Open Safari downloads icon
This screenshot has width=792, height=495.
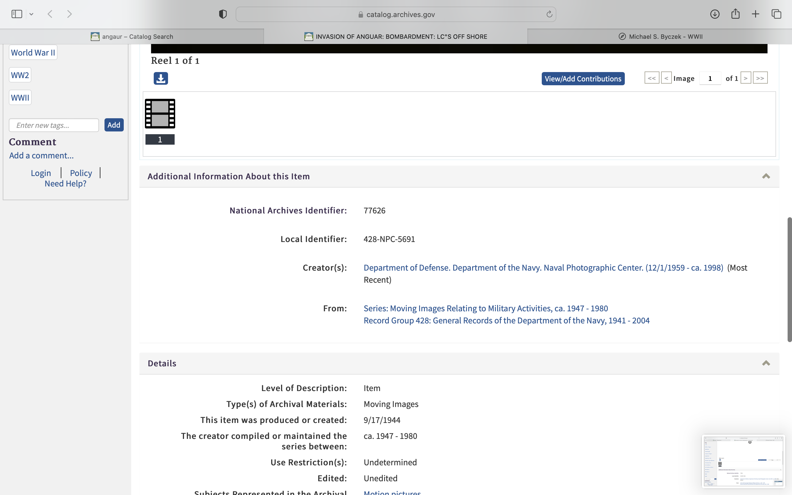tap(715, 14)
